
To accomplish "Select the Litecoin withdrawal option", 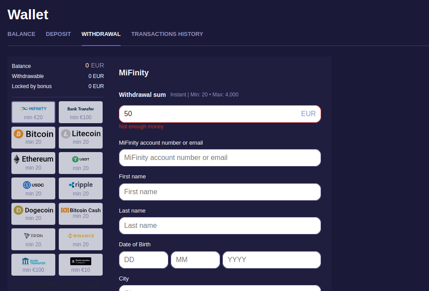I will 81,138.
